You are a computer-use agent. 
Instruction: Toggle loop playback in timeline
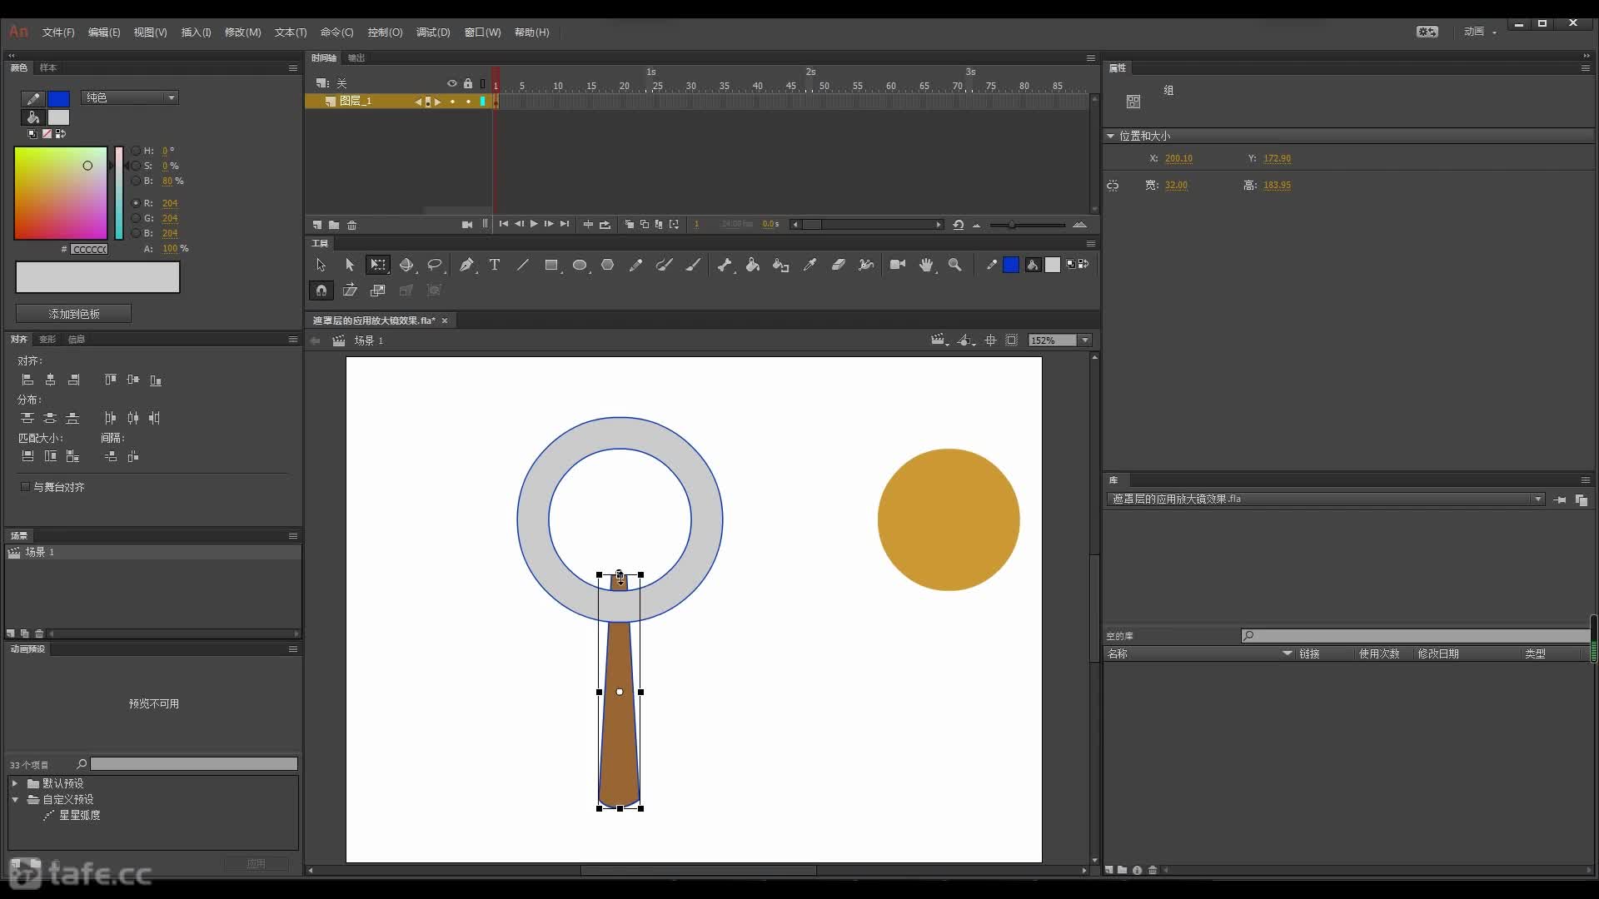point(605,225)
